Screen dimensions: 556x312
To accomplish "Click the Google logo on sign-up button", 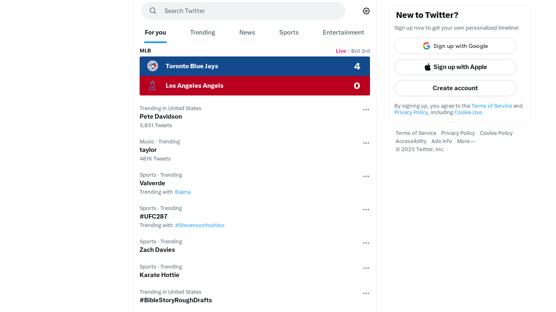I will (x=427, y=46).
